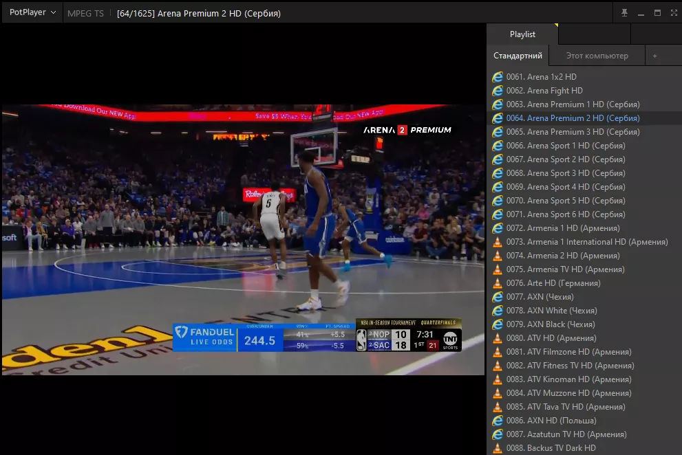Add a new playlist with the plus button
The height and width of the screenshot is (455, 682).
654,56
